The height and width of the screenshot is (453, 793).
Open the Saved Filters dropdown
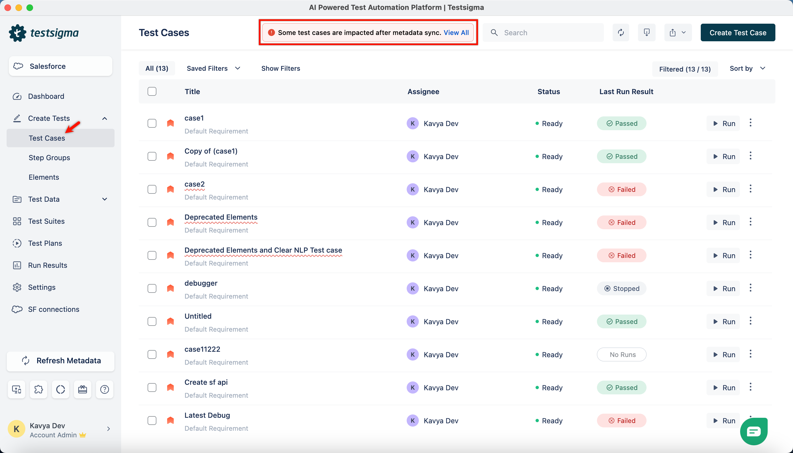pos(213,69)
